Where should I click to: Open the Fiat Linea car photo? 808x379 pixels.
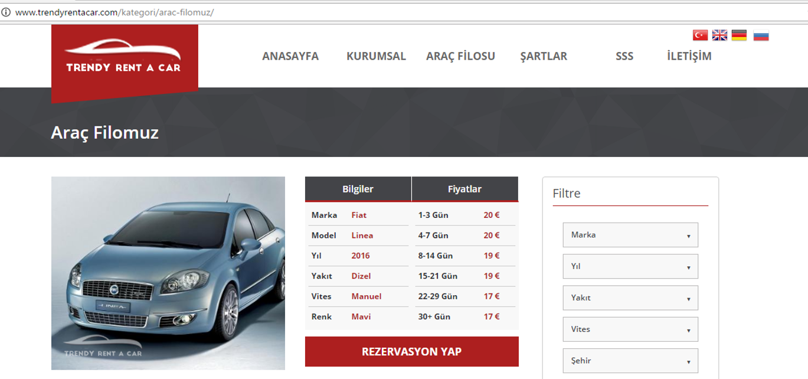click(x=168, y=273)
